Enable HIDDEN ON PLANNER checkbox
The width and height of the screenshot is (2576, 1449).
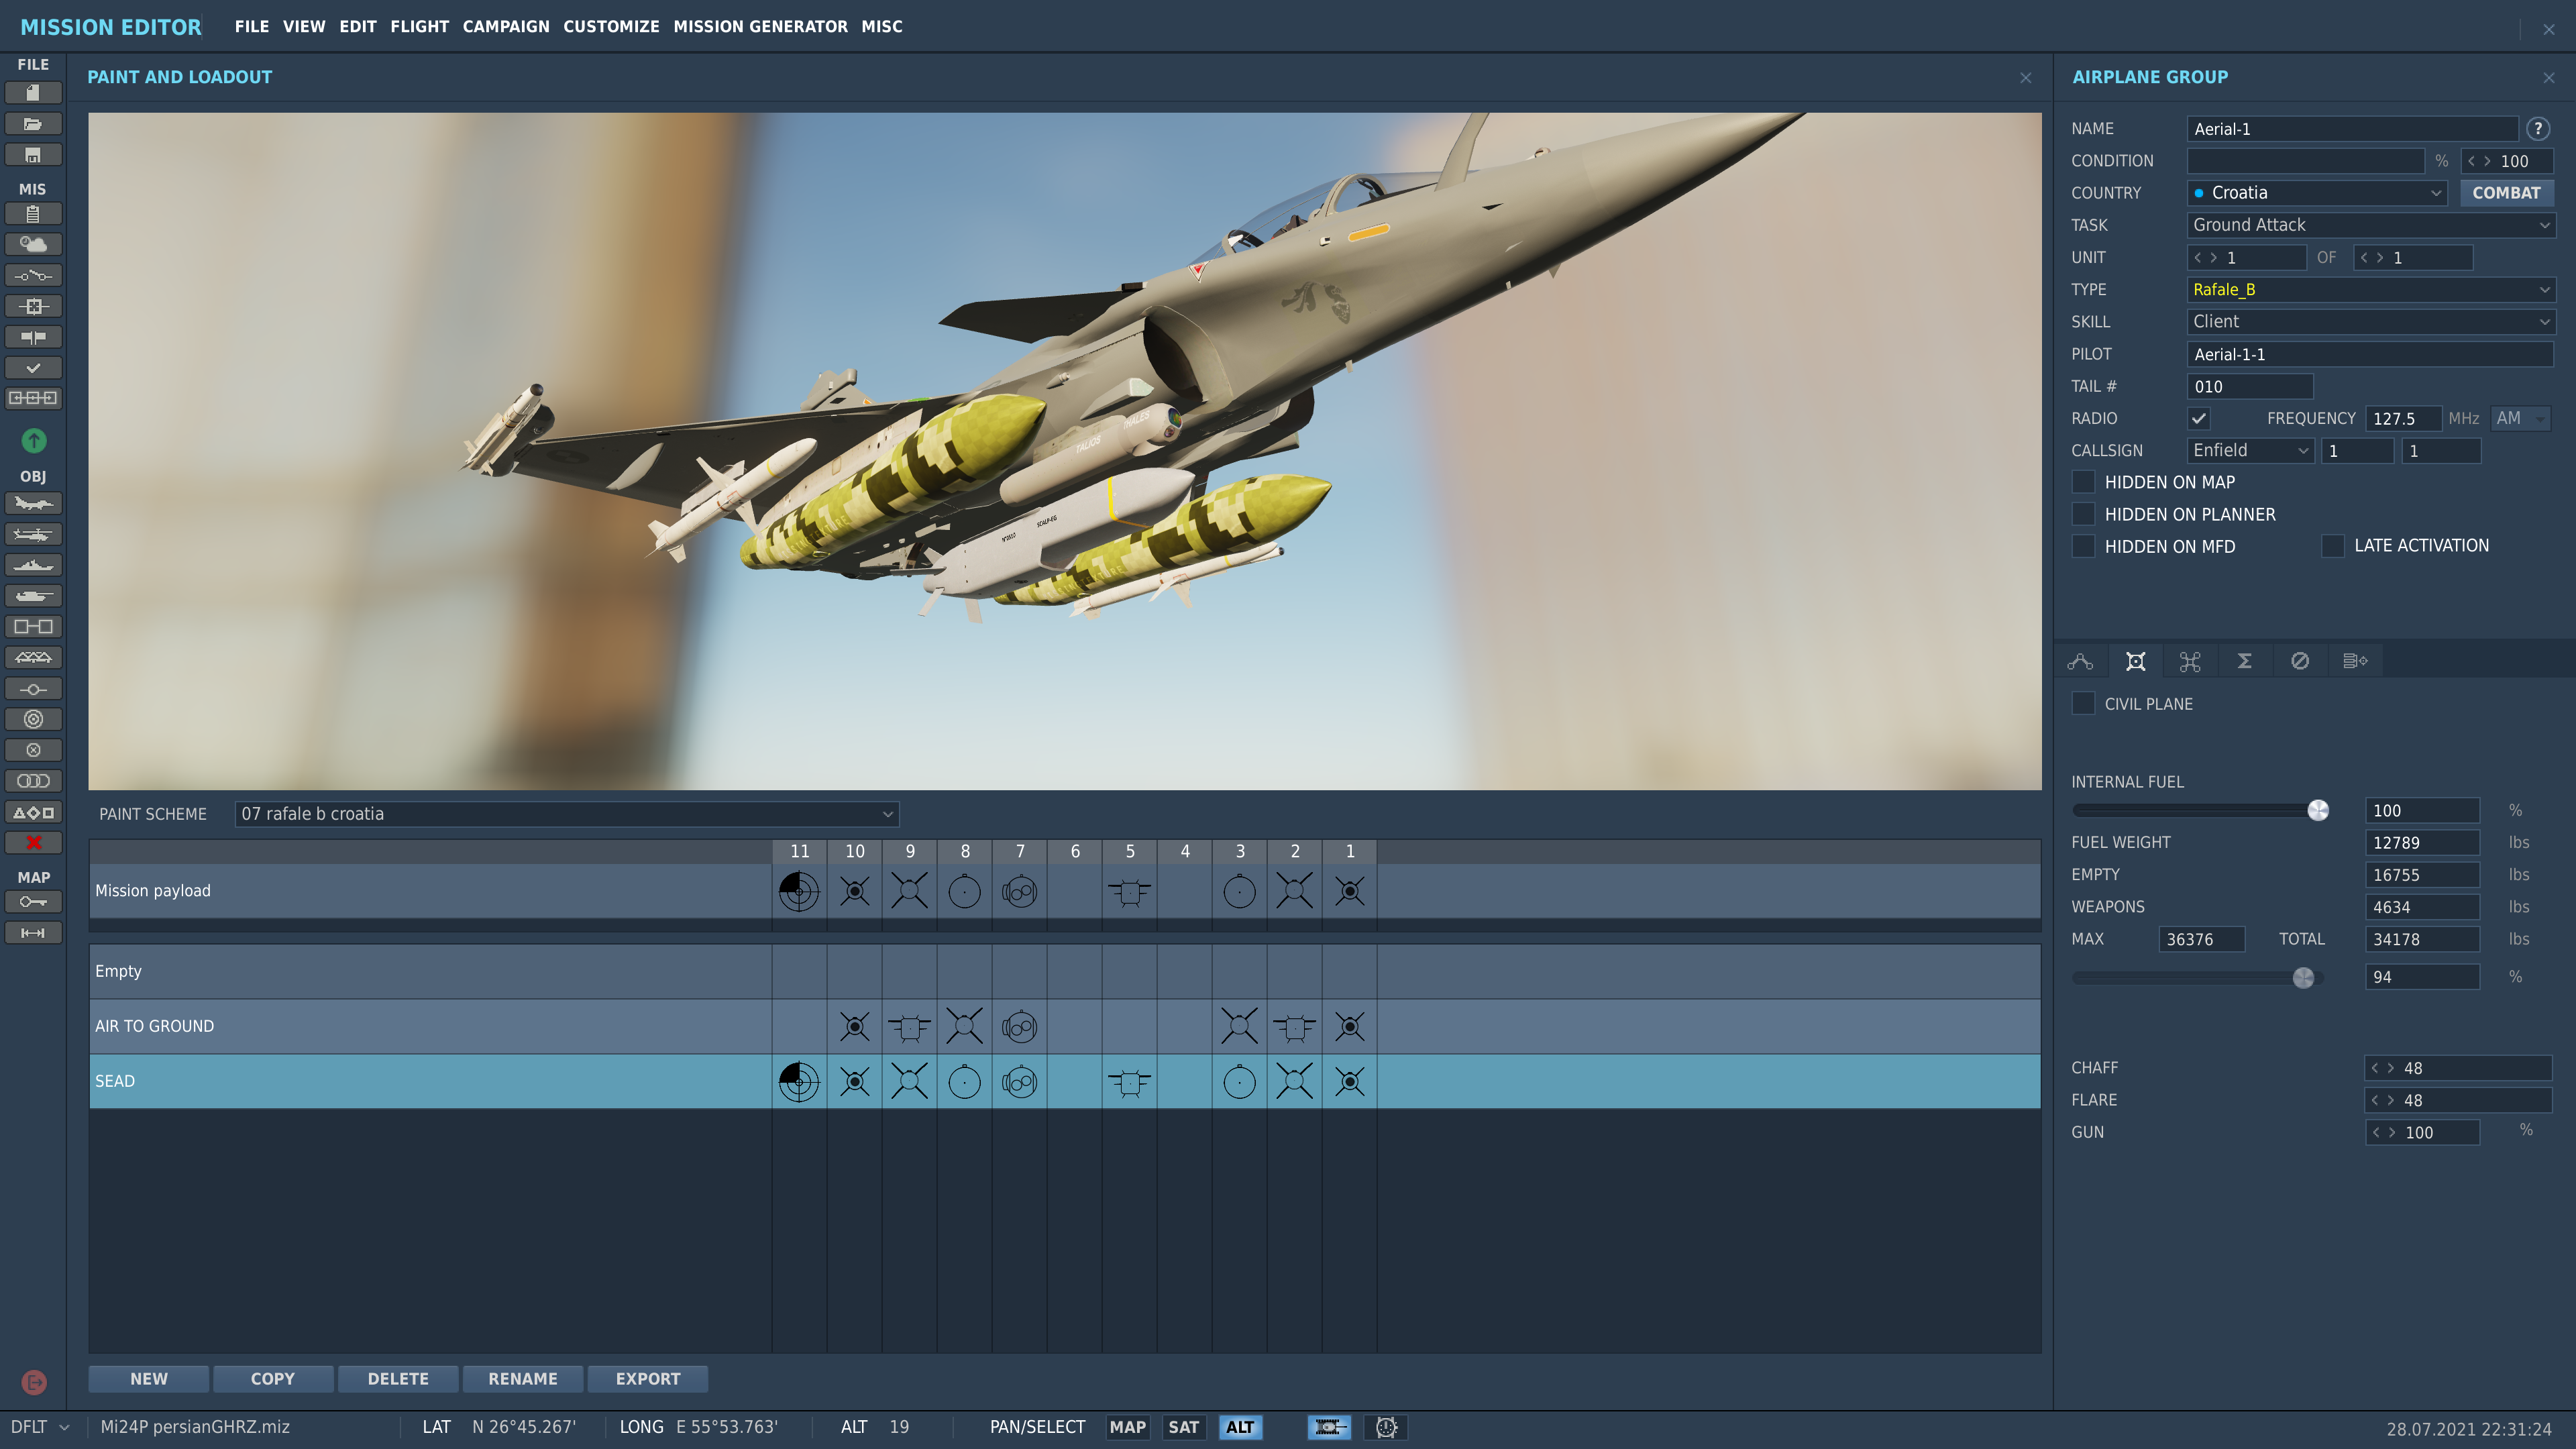coord(2083,514)
